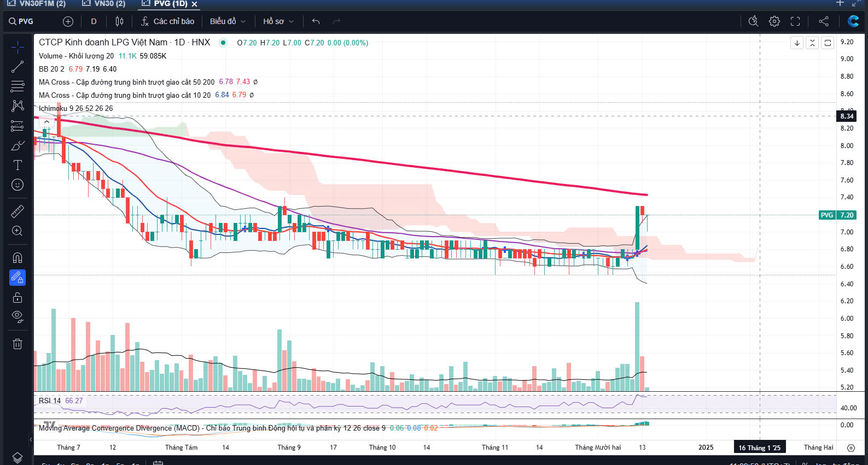Activate the zoom-in tool
Viewport: 868px width, 465px height.
(x=18, y=231)
